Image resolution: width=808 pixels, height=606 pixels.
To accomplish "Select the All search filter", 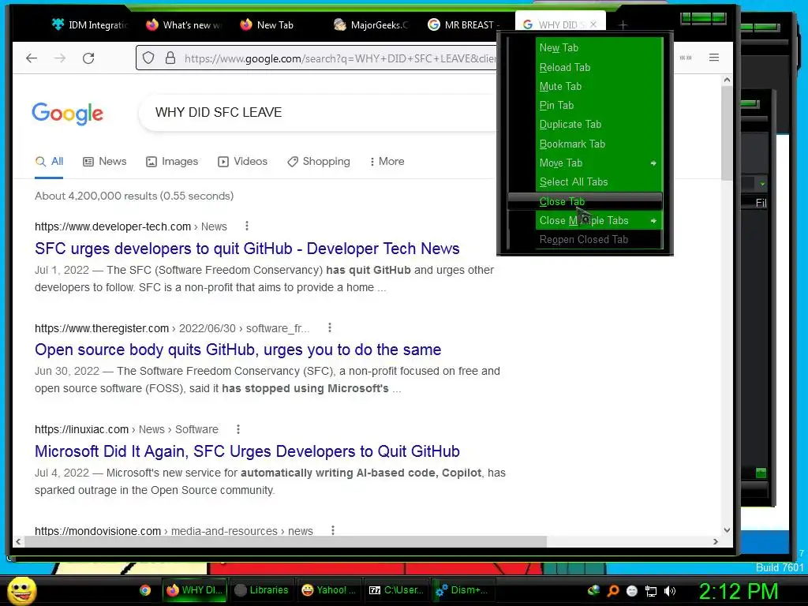I will tap(49, 161).
